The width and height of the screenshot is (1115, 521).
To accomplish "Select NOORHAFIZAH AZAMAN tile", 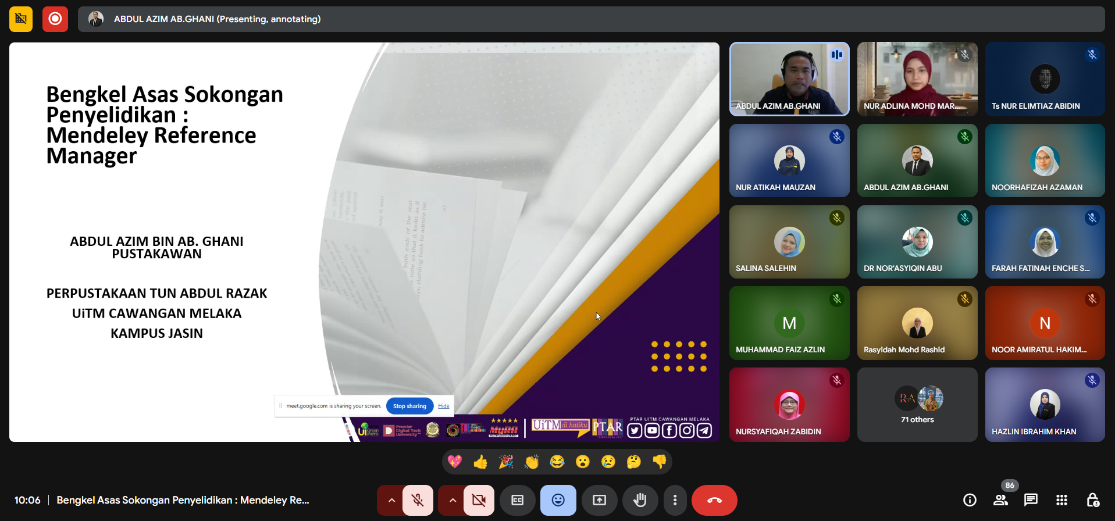I will (1045, 160).
